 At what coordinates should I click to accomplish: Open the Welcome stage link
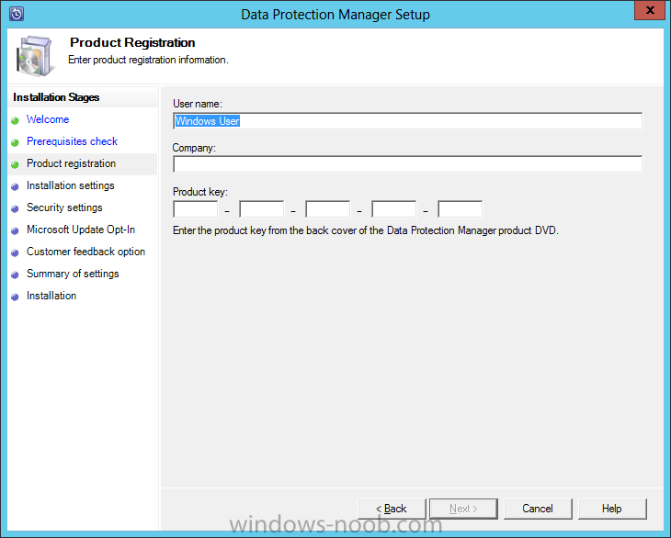point(48,119)
